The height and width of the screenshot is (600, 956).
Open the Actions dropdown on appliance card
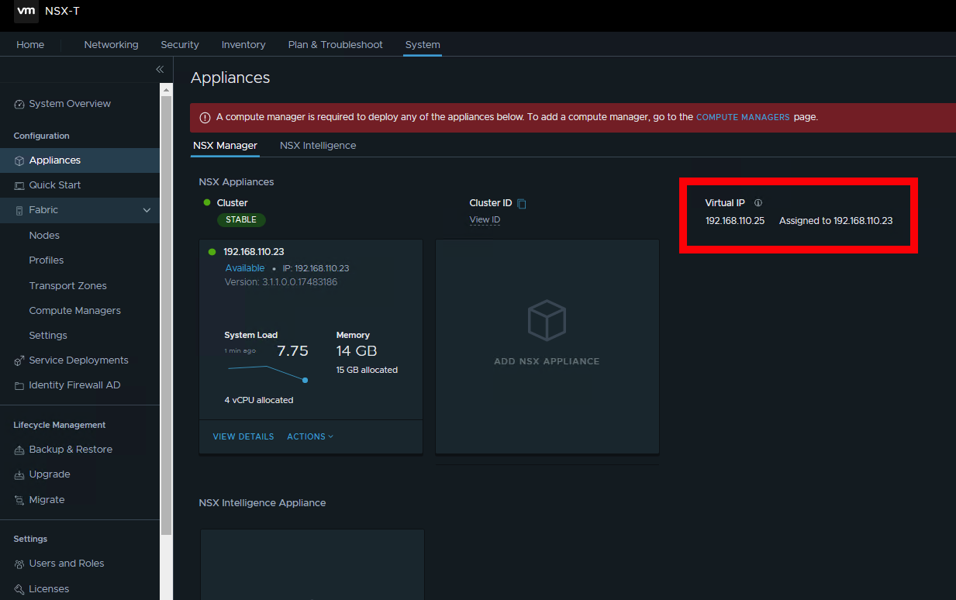(310, 436)
